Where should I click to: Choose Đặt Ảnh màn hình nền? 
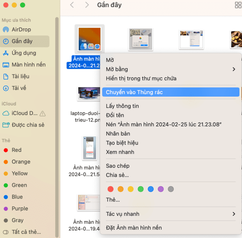pos(171,228)
